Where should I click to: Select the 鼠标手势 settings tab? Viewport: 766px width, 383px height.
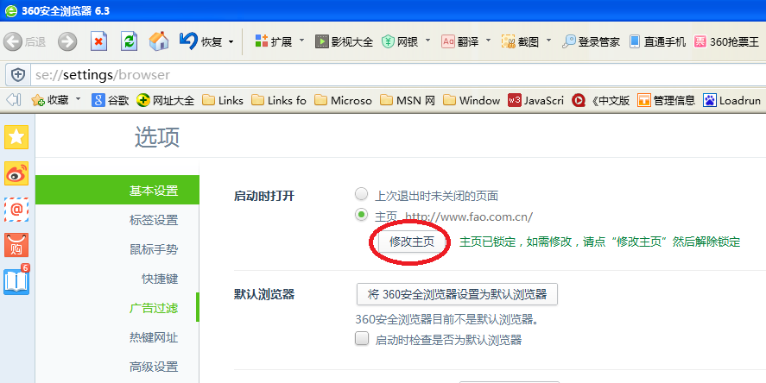point(117,249)
